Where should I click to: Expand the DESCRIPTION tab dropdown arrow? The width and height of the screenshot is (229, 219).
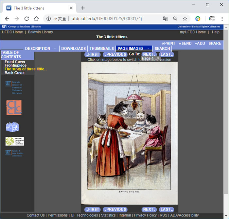(x=55, y=48)
